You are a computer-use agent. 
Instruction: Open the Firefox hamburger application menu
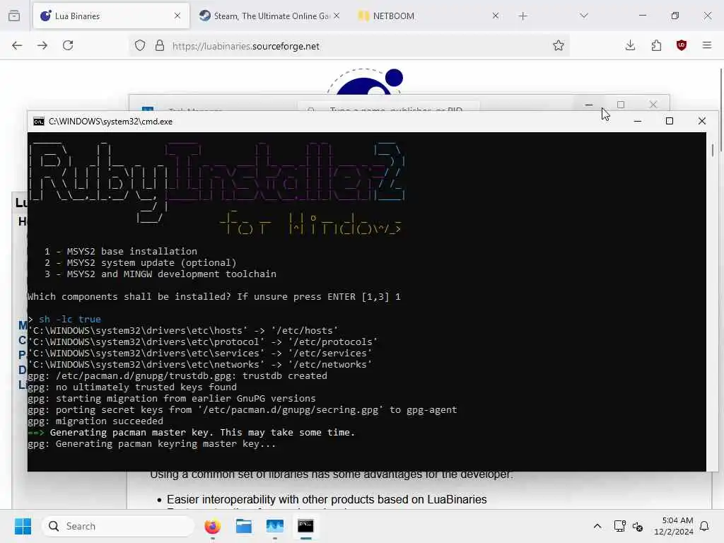707,45
